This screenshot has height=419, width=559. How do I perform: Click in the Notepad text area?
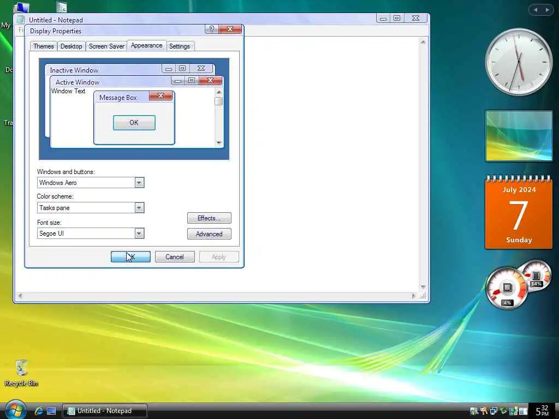click(x=331, y=164)
